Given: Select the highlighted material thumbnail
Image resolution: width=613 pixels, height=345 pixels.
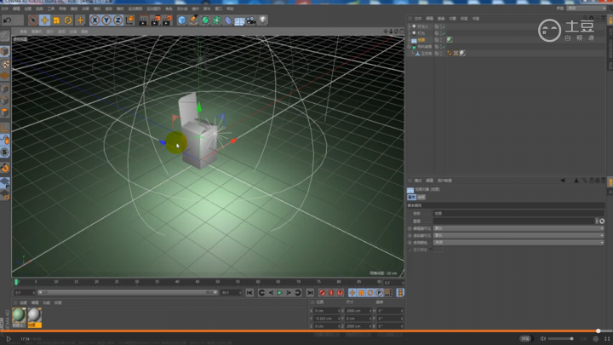Looking at the screenshot, I should click(x=34, y=316).
